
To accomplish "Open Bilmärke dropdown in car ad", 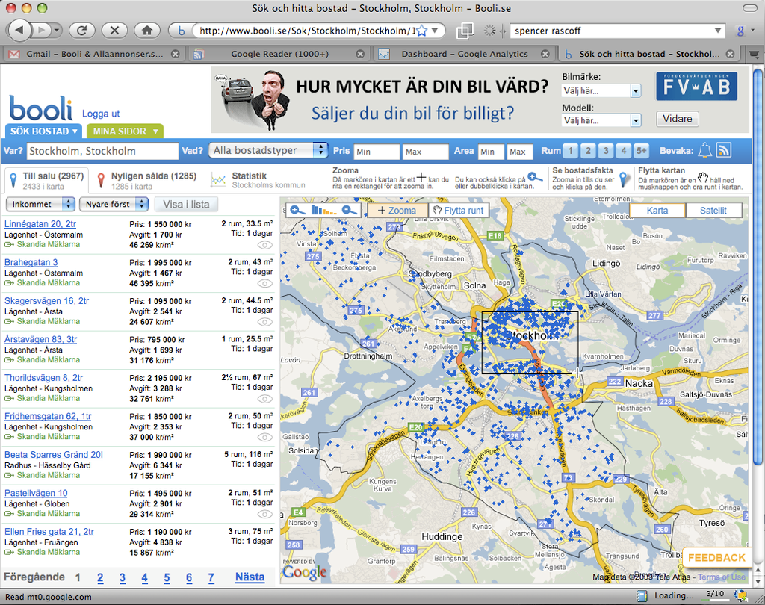I will (x=601, y=91).
